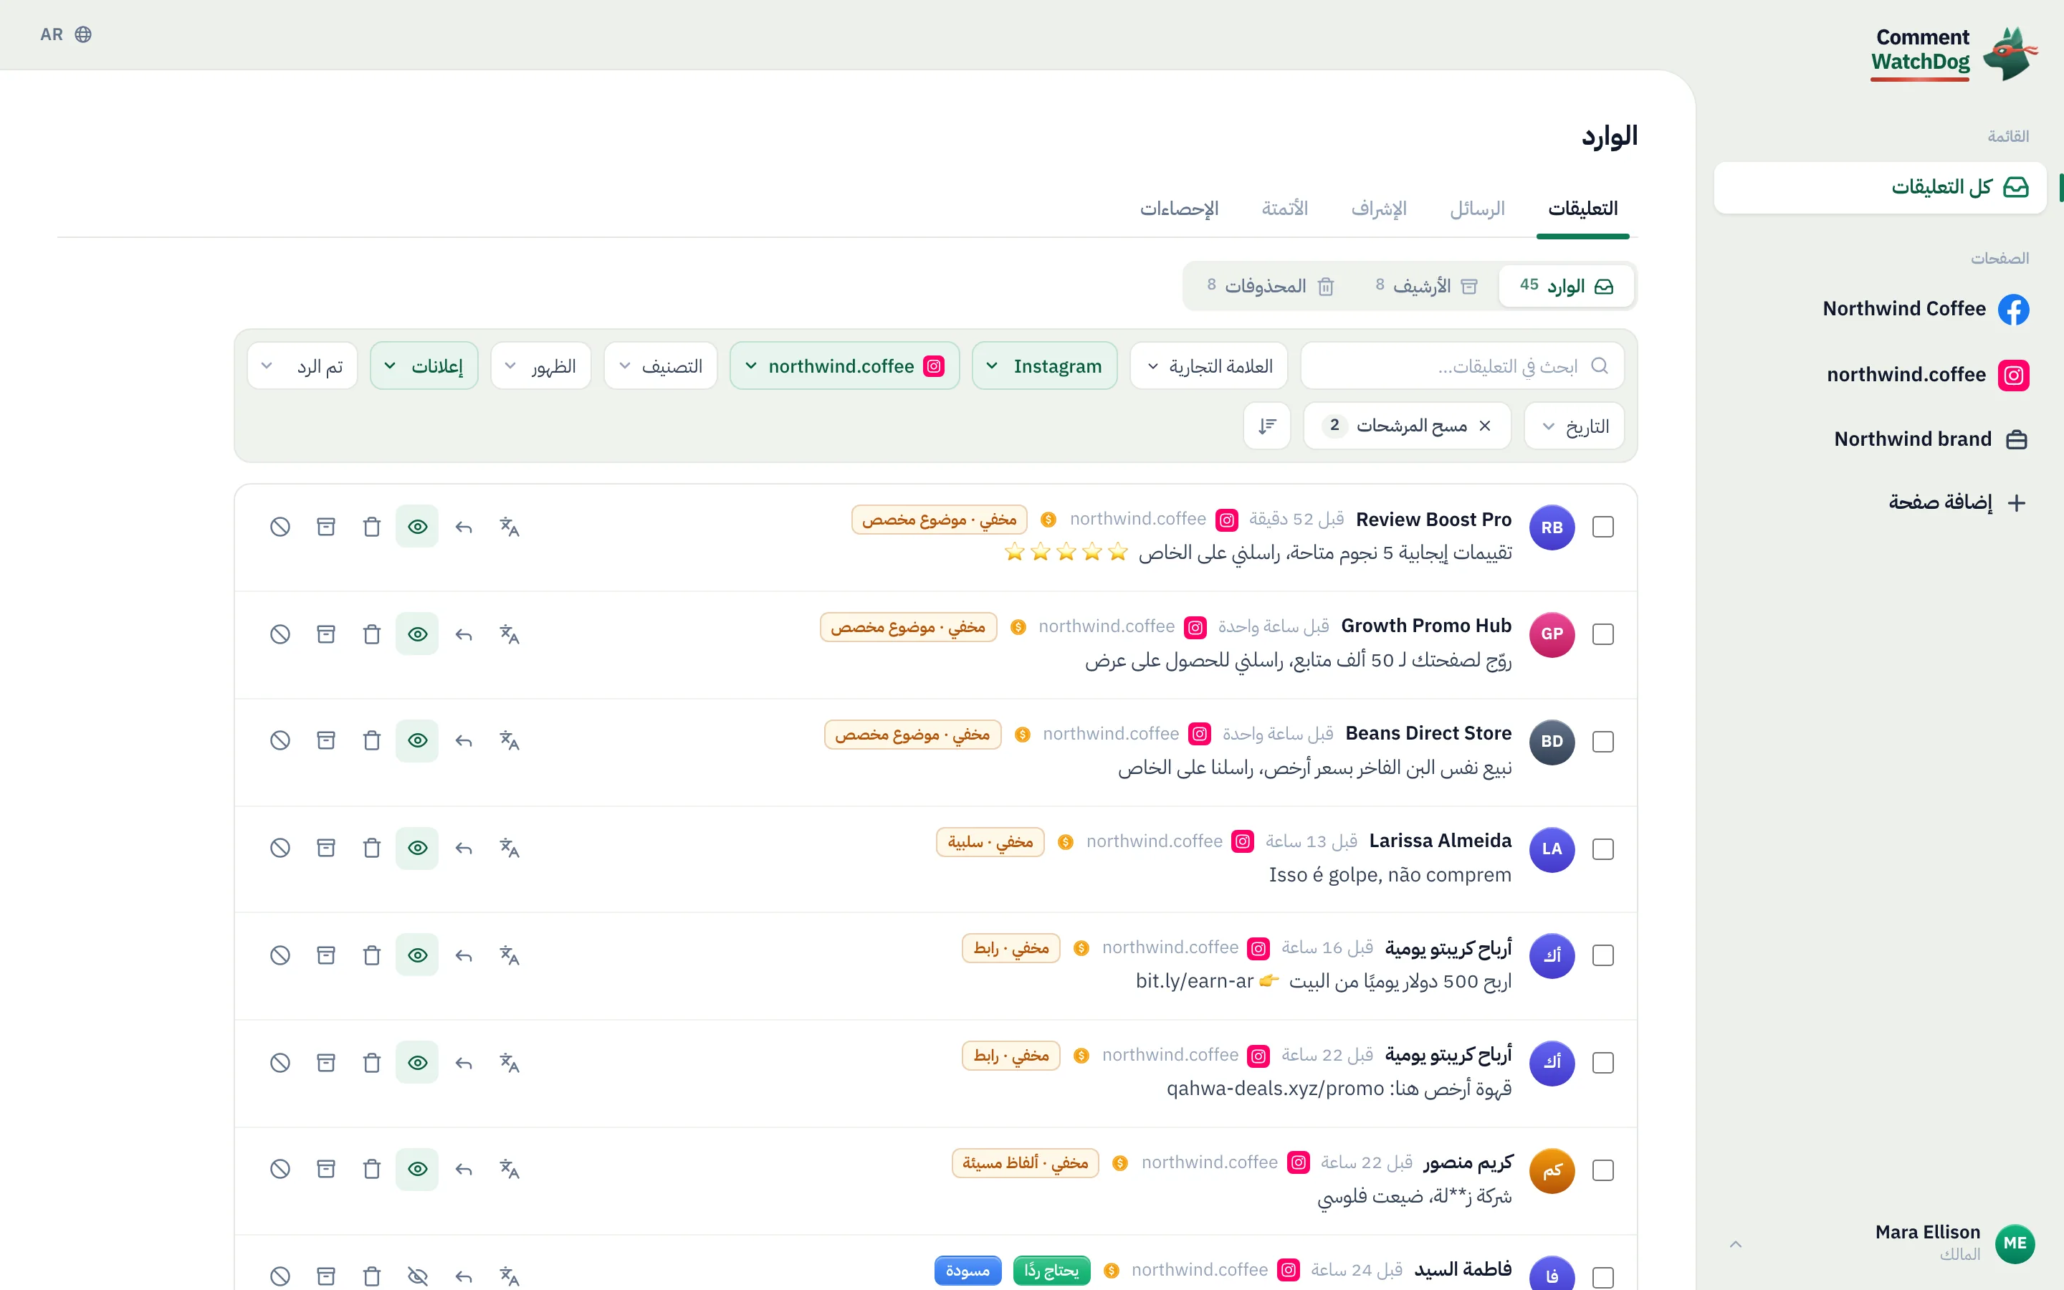Select the Larissa Almeida comment checkbox
Screen dimensions: 2064x1290
pyautogui.click(x=1602, y=849)
